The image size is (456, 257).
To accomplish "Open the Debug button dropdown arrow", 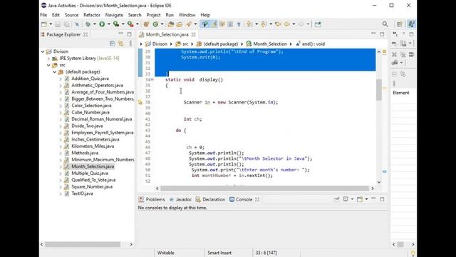I will point(94,24).
